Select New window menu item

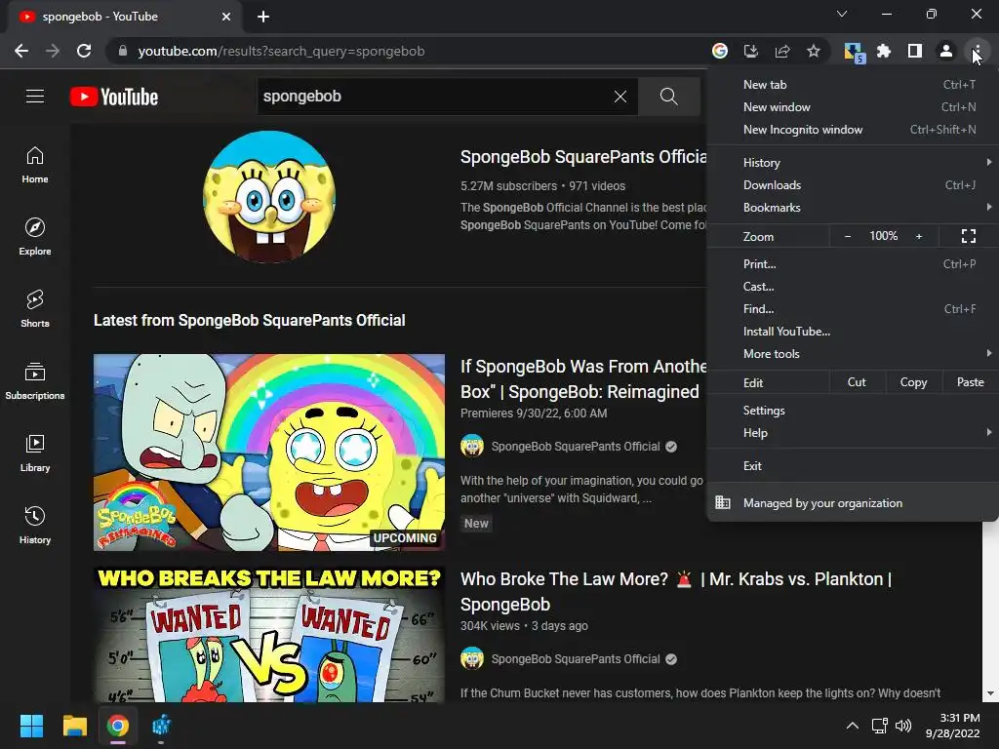852,107
